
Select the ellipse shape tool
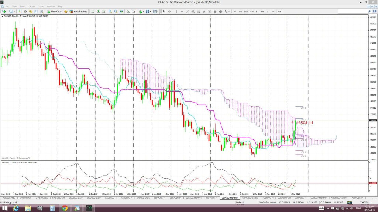pyautogui.click(x=221, y=11)
